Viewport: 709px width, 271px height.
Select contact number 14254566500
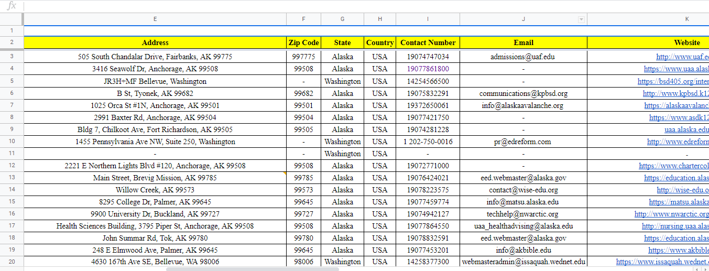428,81
